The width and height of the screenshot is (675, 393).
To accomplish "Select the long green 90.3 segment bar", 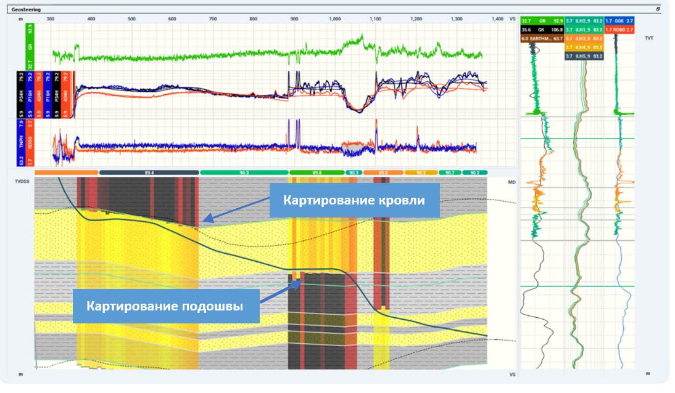I will coord(244,172).
